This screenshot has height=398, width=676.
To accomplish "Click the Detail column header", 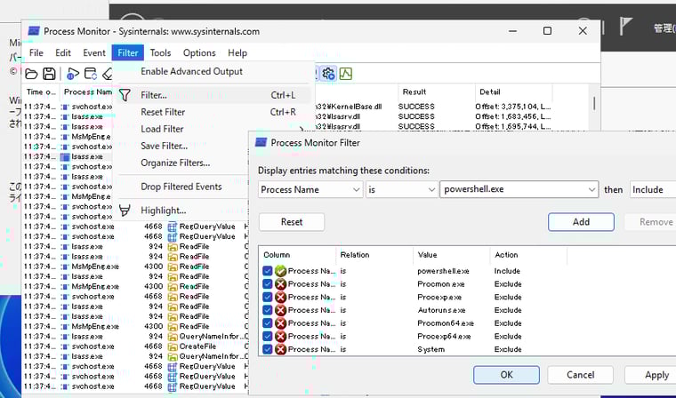I will pyautogui.click(x=514, y=92).
